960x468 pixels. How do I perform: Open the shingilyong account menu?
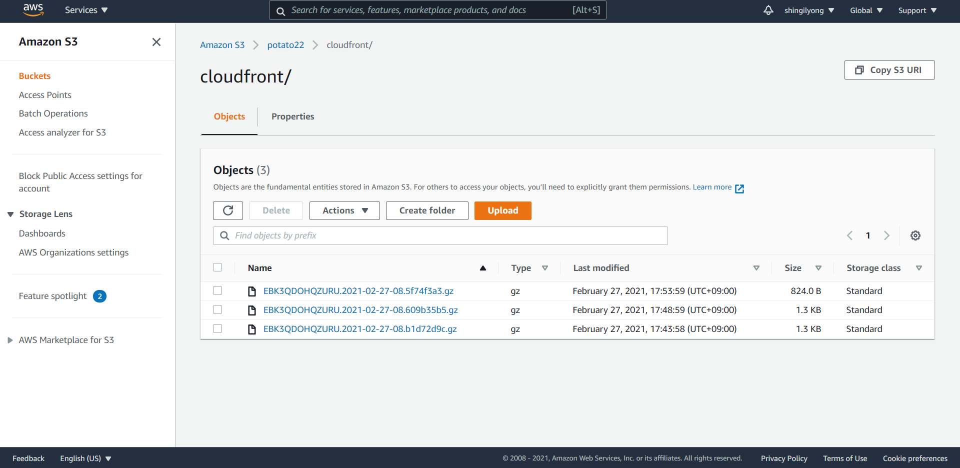[x=809, y=10]
